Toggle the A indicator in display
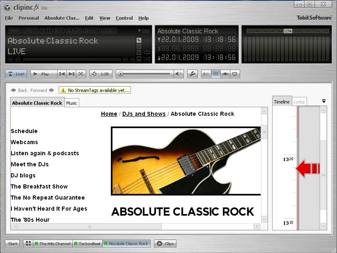The width and height of the screenshot is (337, 253). [139, 46]
